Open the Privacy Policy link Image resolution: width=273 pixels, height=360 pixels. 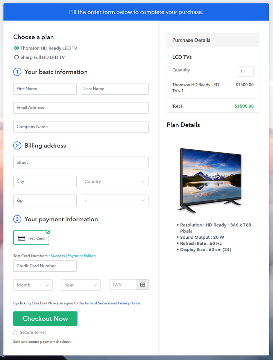[x=129, y=303]
